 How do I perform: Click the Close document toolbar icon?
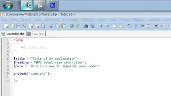(x=31, y=26)
